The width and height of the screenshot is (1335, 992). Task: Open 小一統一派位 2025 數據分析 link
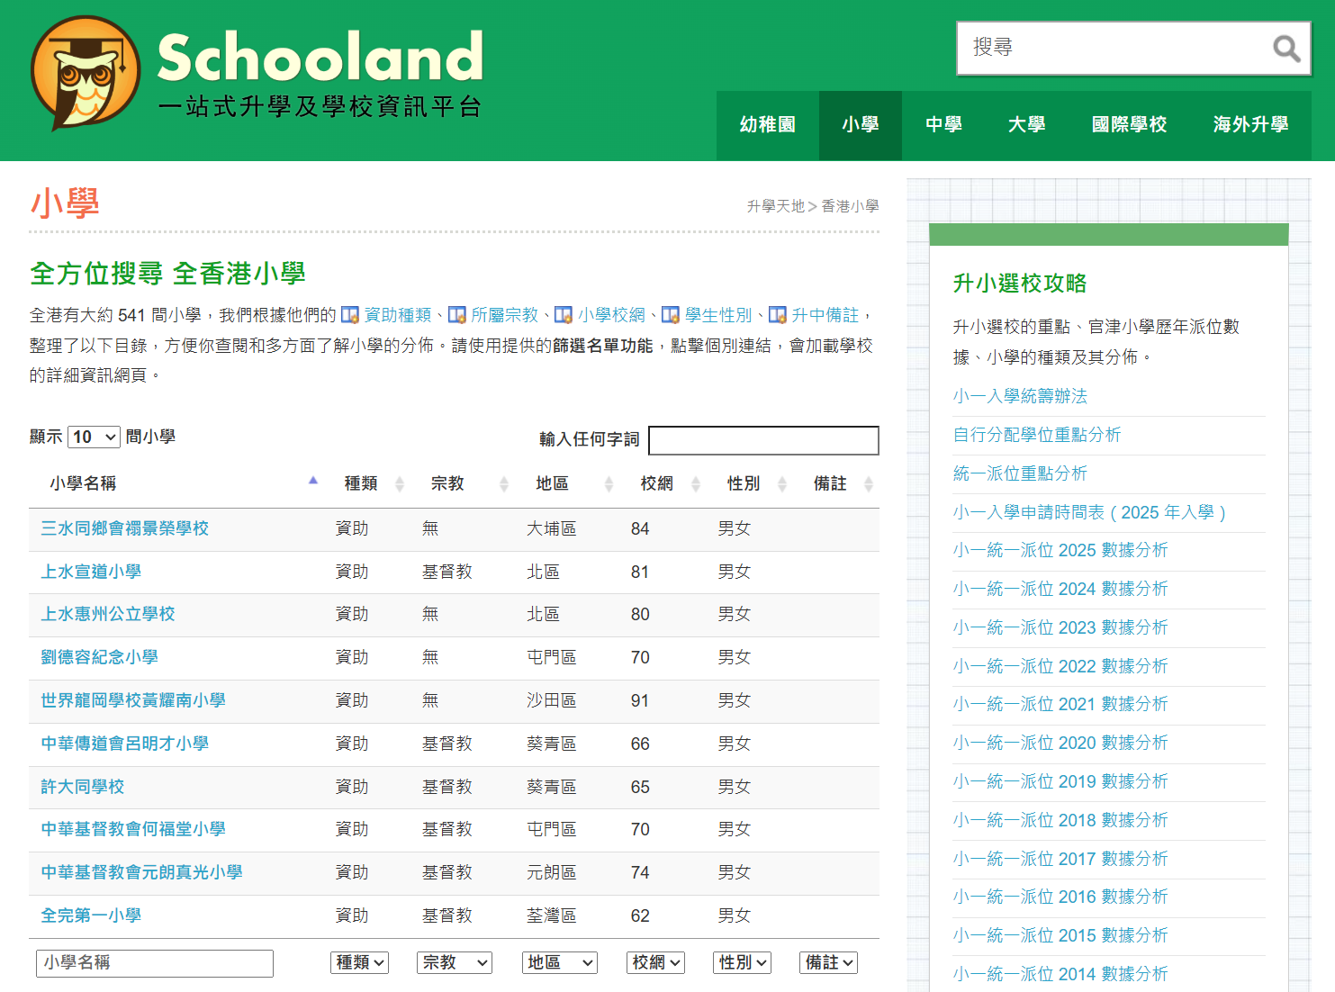[x=1060, y=550]
